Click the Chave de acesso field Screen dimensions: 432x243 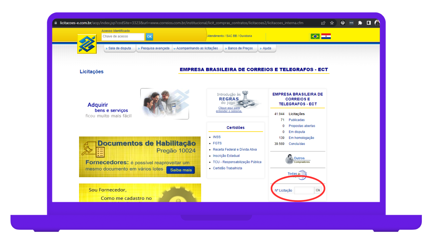point(123,37)
